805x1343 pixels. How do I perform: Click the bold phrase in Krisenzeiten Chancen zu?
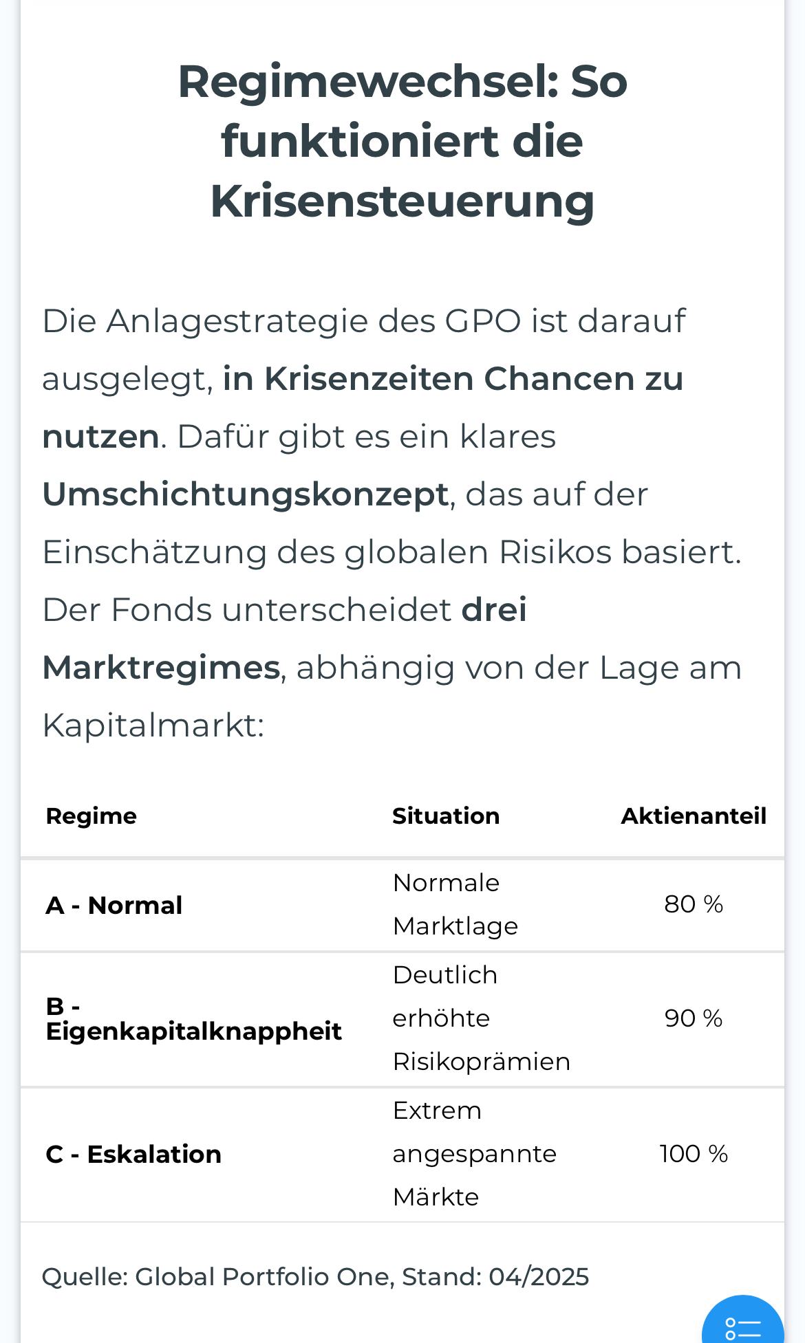(453, 379)
